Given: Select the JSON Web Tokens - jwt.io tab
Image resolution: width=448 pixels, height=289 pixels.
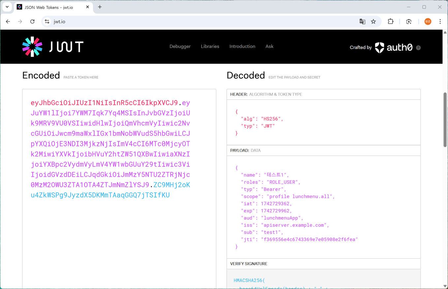Looking at the screenshot, I should tap(53, 7).
